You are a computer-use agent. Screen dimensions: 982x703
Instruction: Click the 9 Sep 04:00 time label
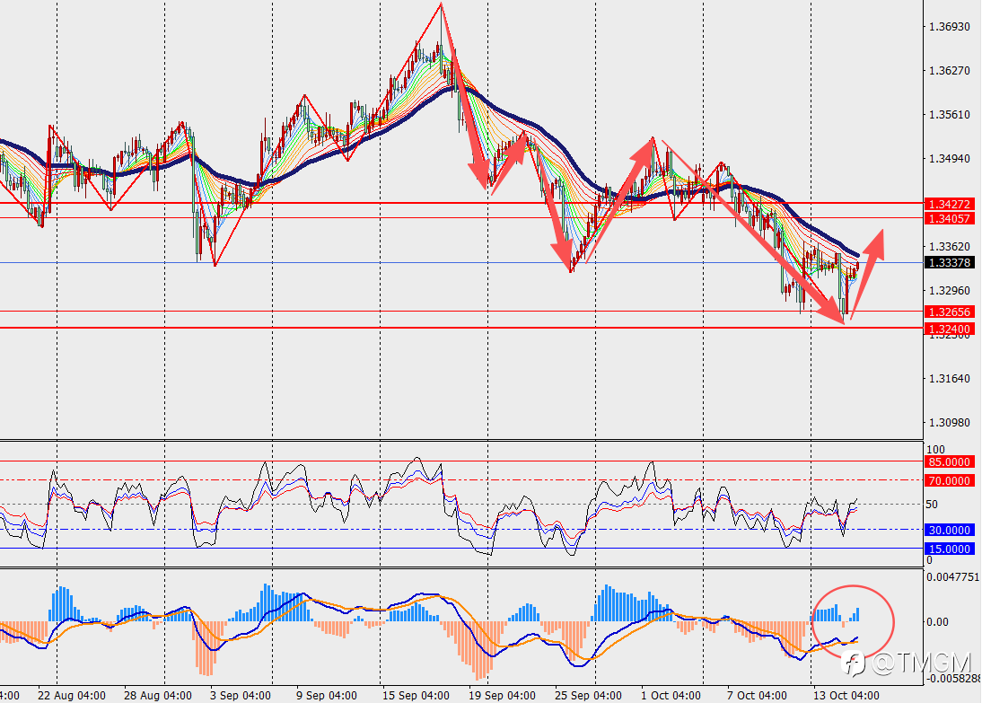[327, 696]
